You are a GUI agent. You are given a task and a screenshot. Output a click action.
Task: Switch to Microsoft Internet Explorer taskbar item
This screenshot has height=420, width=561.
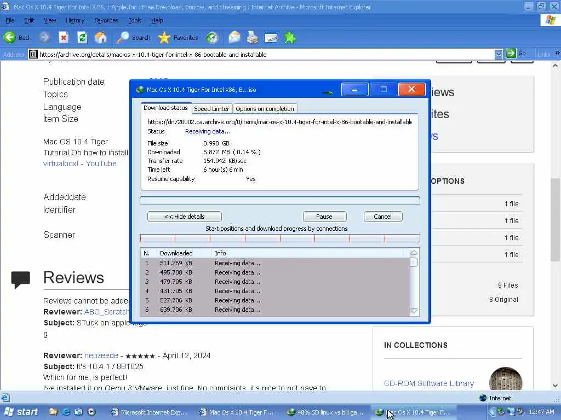coord(148,412)
